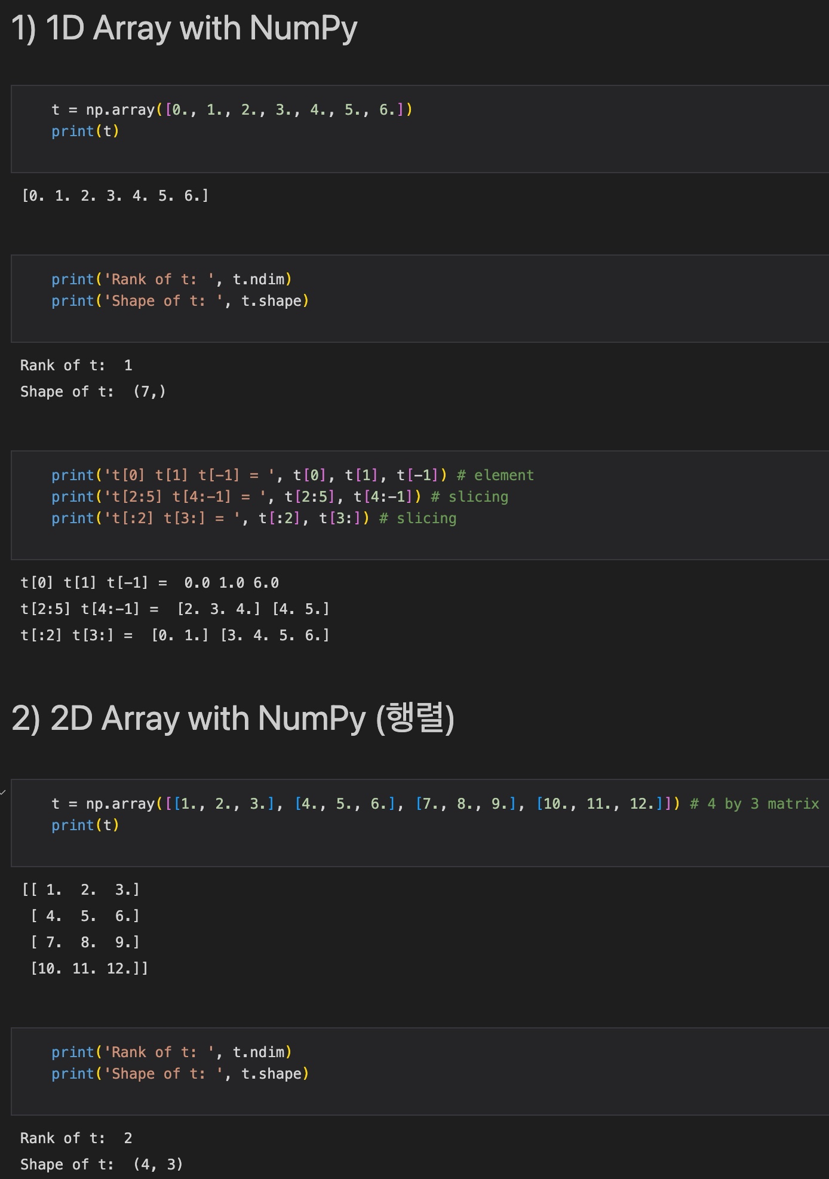Click the '# element' comment

coord(495,475)
